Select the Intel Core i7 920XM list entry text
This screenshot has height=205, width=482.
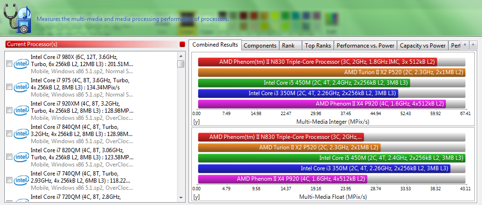tap(82, 110)
